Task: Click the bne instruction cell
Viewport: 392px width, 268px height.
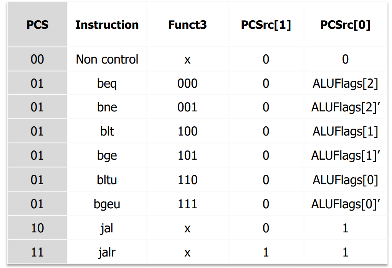Action: [x=107, y=108]
